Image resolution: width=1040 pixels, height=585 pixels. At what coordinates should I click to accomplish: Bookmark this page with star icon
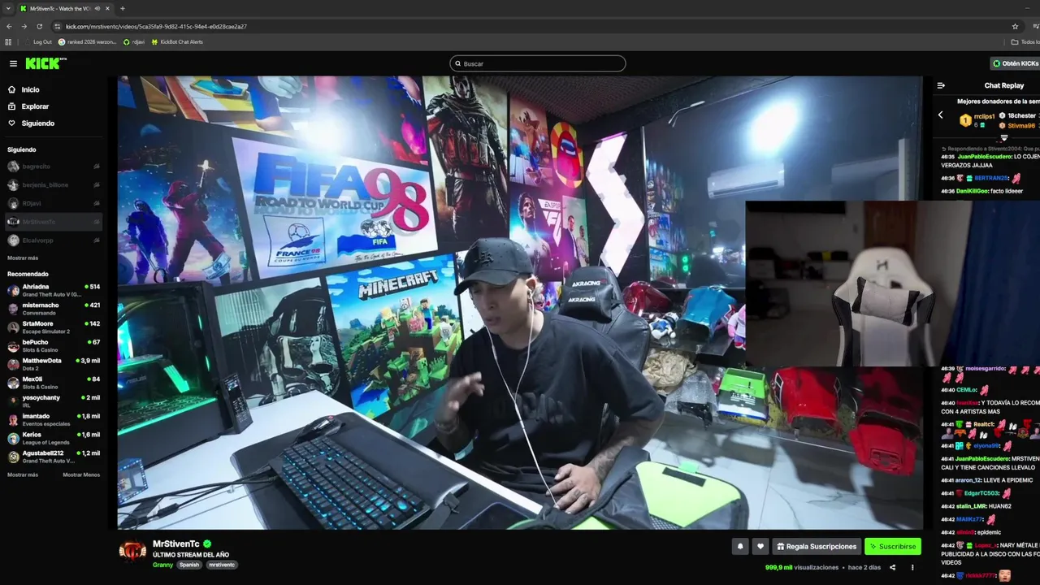(x=1015, y=26)
